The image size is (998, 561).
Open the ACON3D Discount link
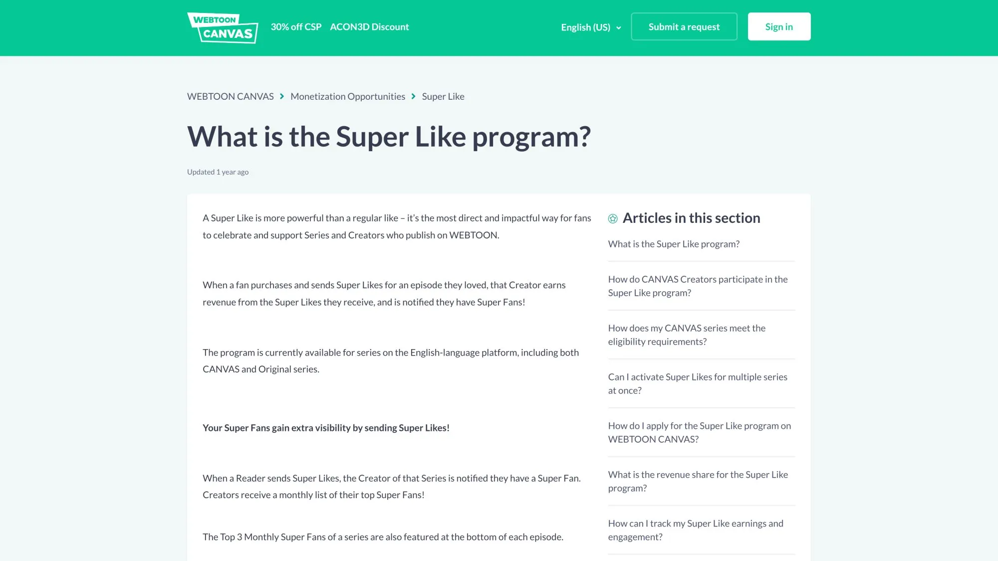pyautogui.click(x=369, y=27)
